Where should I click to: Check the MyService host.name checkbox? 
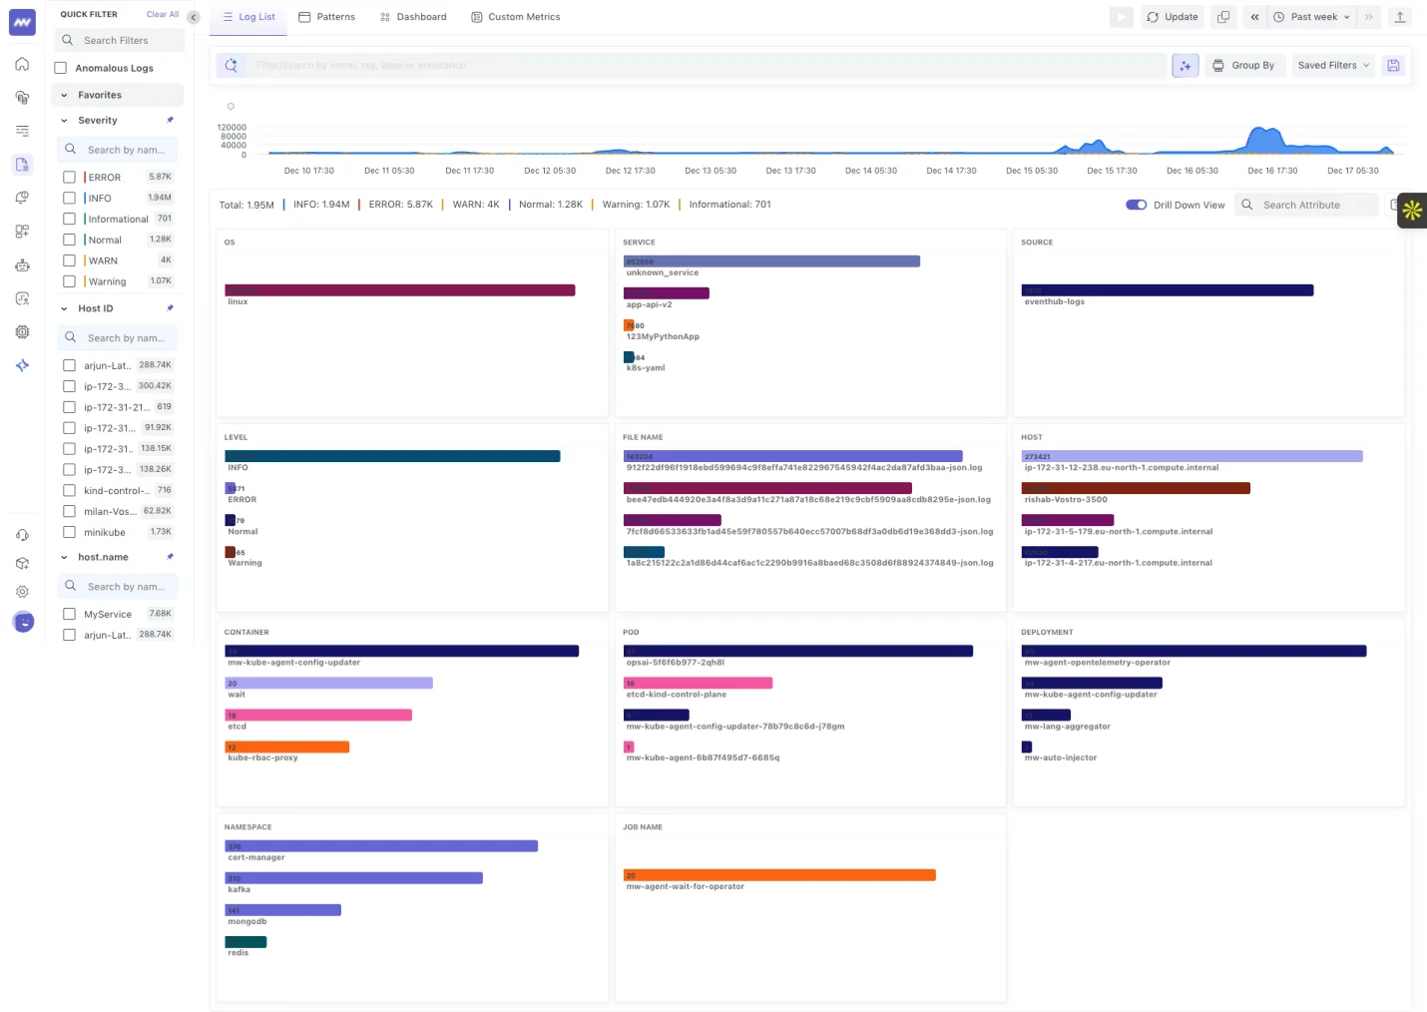69,615
